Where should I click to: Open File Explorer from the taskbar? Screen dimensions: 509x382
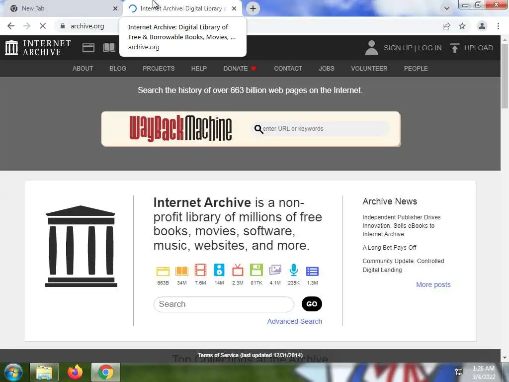(44, 372)
